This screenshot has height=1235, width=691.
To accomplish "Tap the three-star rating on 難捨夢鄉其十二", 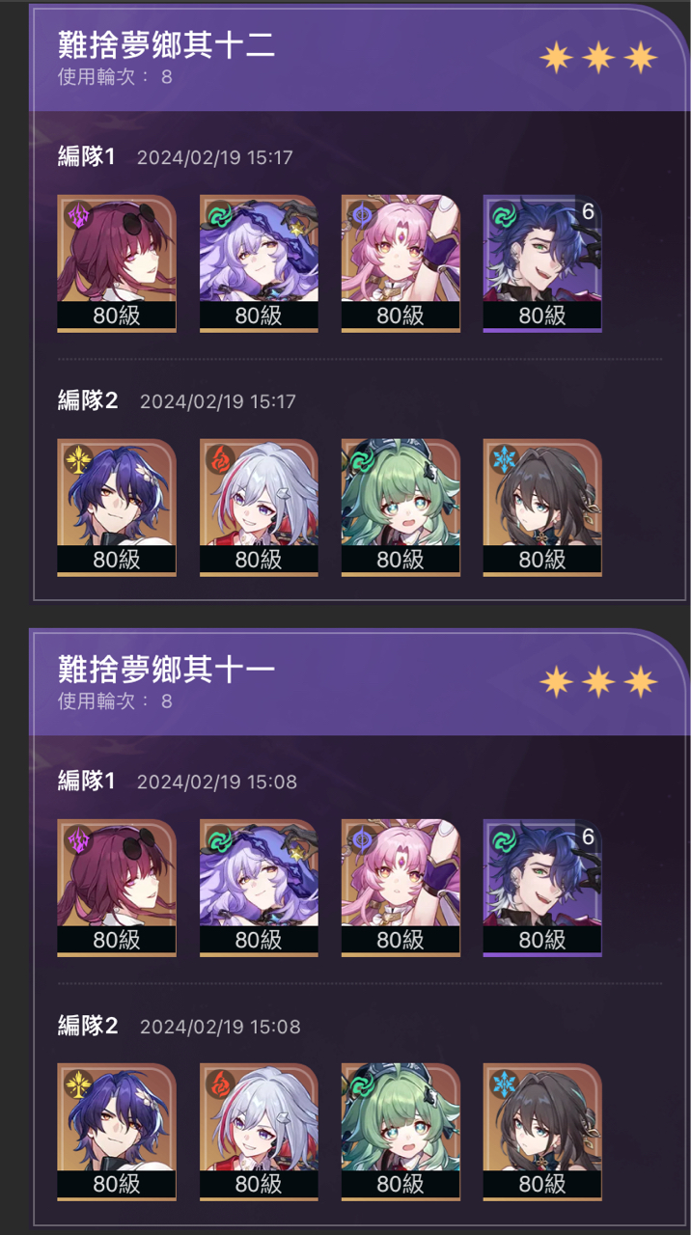I will 598,58.
